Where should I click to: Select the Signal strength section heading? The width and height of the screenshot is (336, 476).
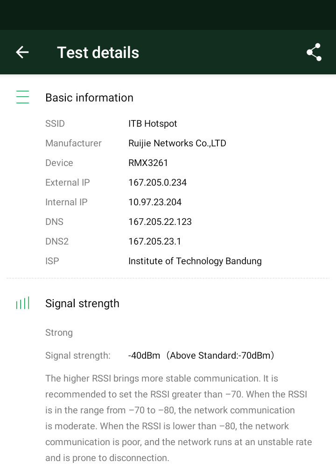click(x=82, y=303)
